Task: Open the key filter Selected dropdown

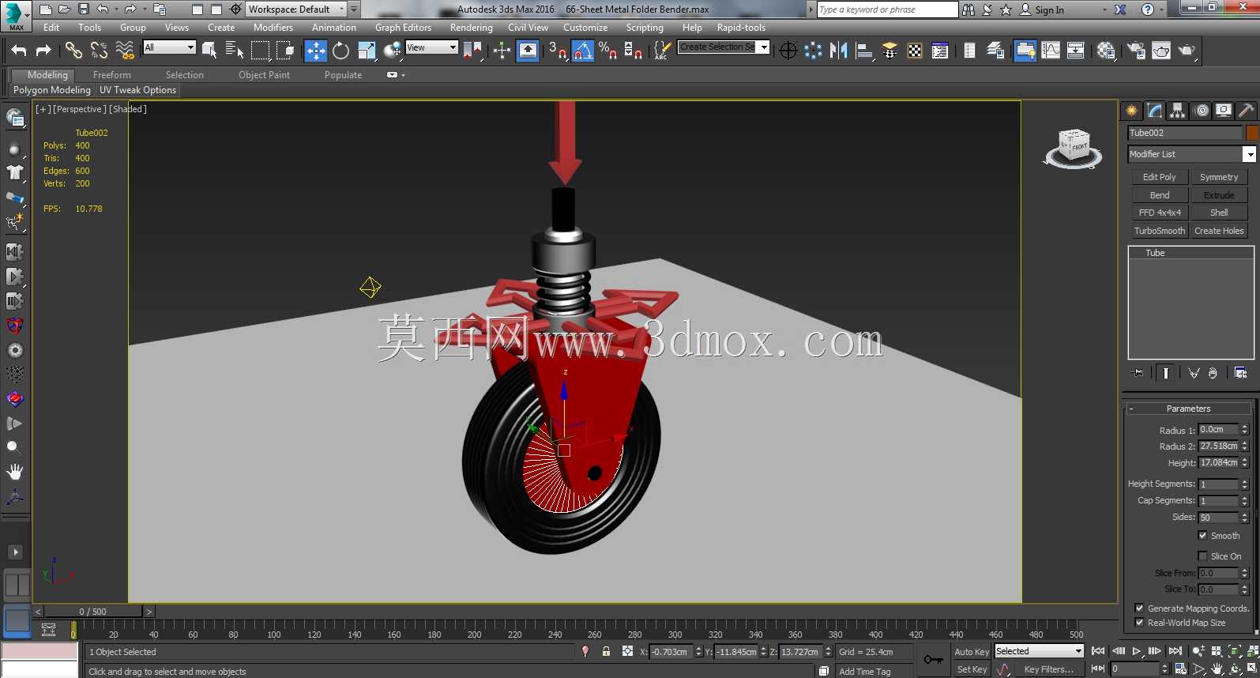Action: click(1039, 651)
